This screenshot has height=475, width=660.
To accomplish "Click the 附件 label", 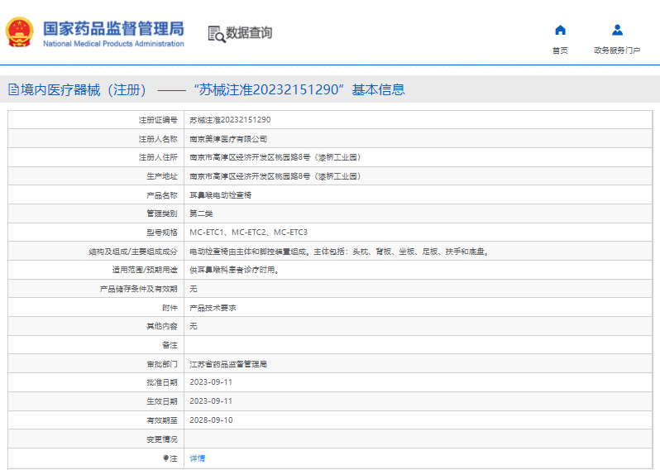I will point(170,308).
